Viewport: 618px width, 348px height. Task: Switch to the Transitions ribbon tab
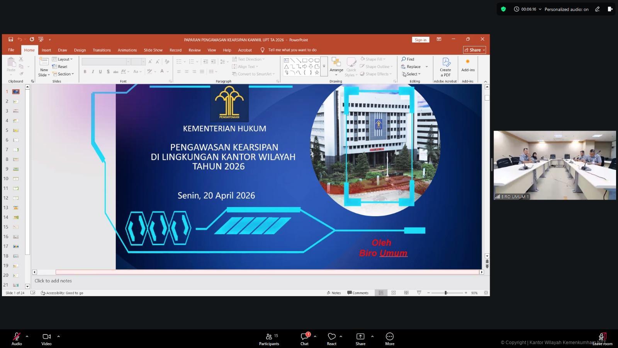pos(102,50)
